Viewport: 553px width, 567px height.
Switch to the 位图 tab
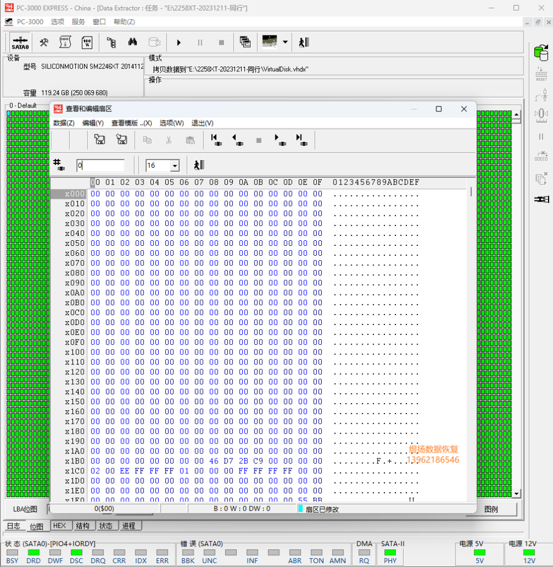point(36,527)
